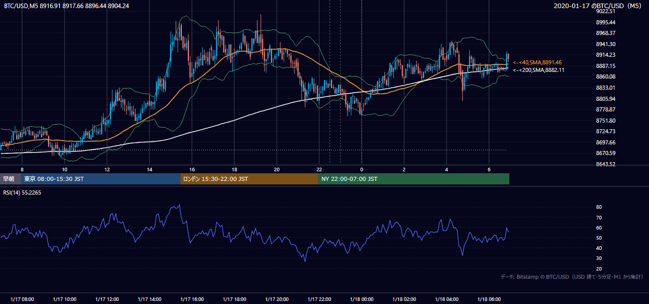This screenshot has height=304, width=649.
Task: Click the 1/18 04:00 time axis label
Action: click(x=446, y=299)
